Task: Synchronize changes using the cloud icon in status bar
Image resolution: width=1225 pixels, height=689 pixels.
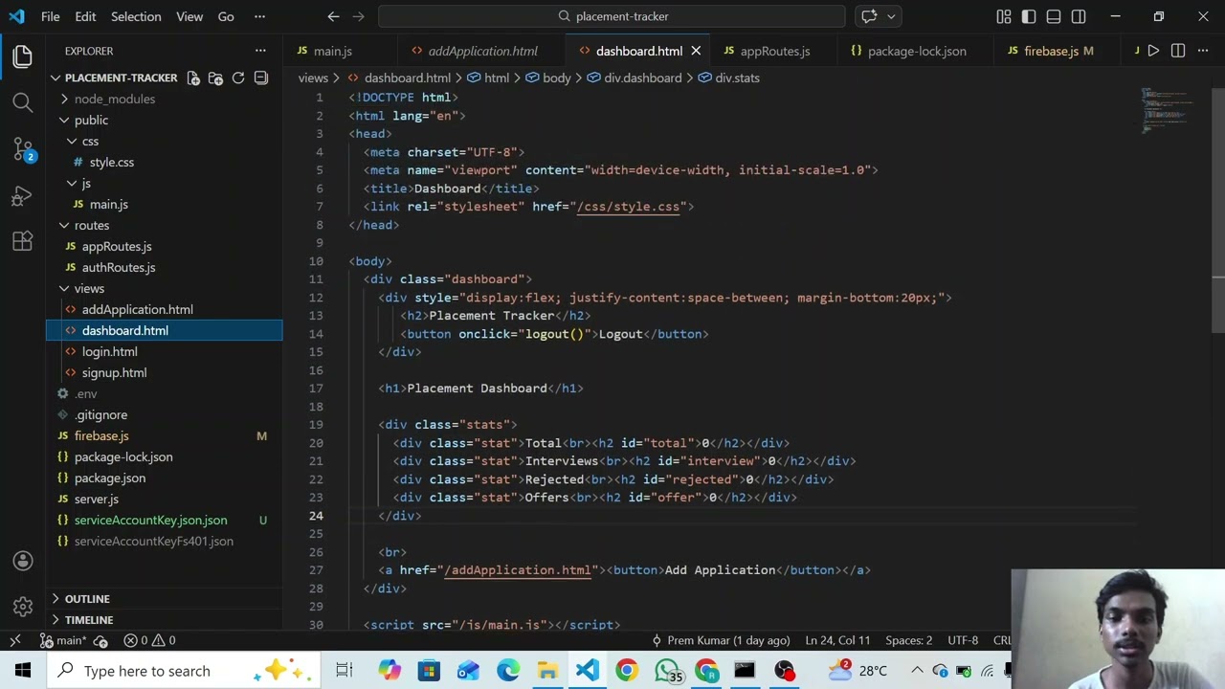Action: (x=102, y=640)
